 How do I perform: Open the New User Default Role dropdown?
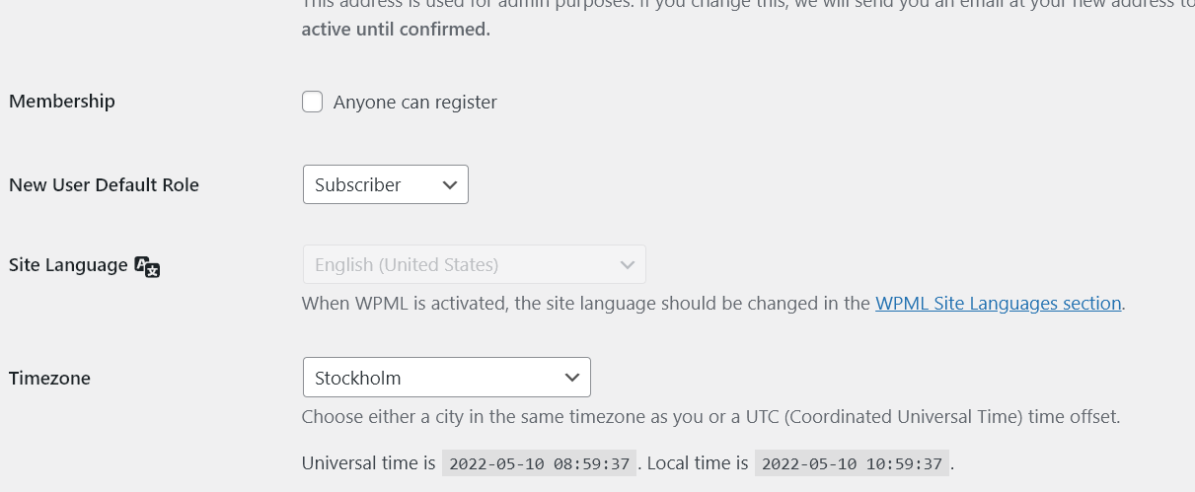pos(385,184)
